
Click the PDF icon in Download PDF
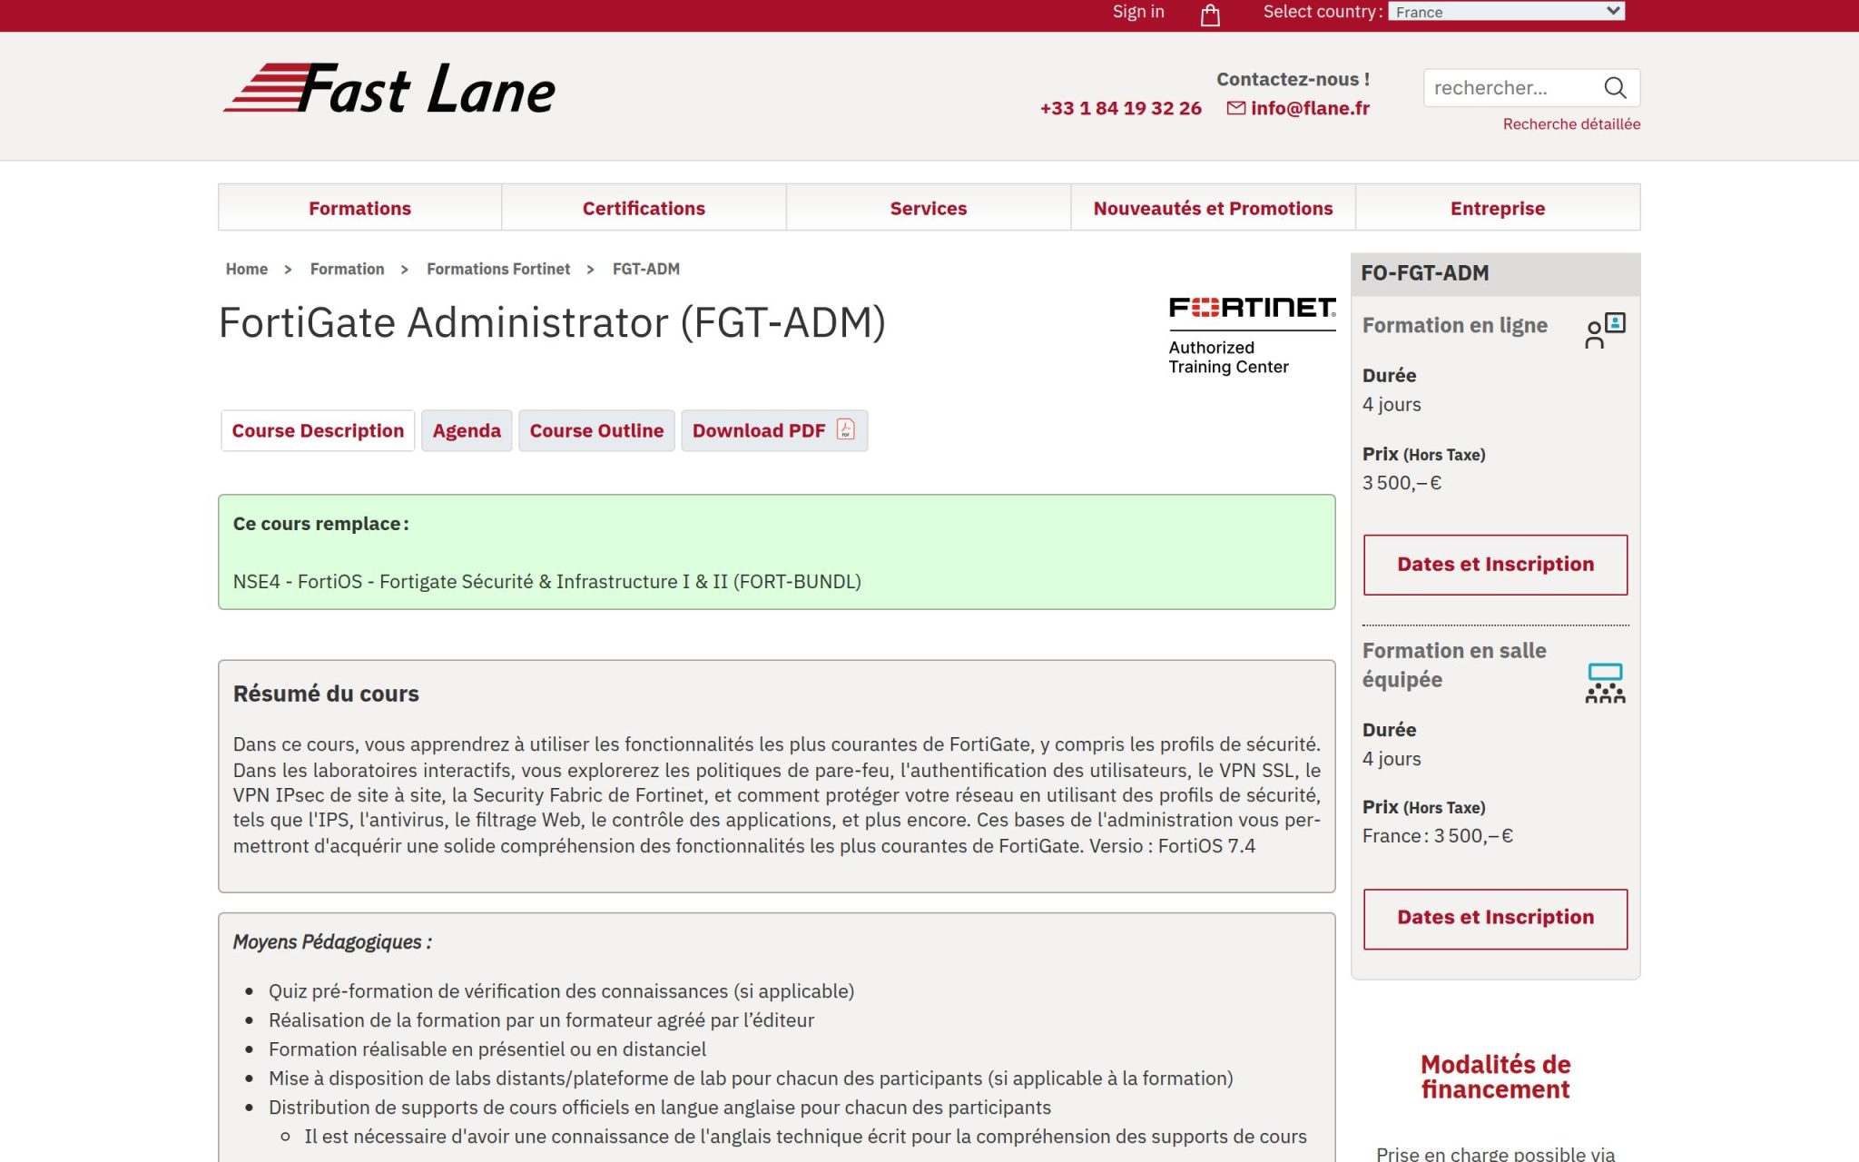[846, 429]
